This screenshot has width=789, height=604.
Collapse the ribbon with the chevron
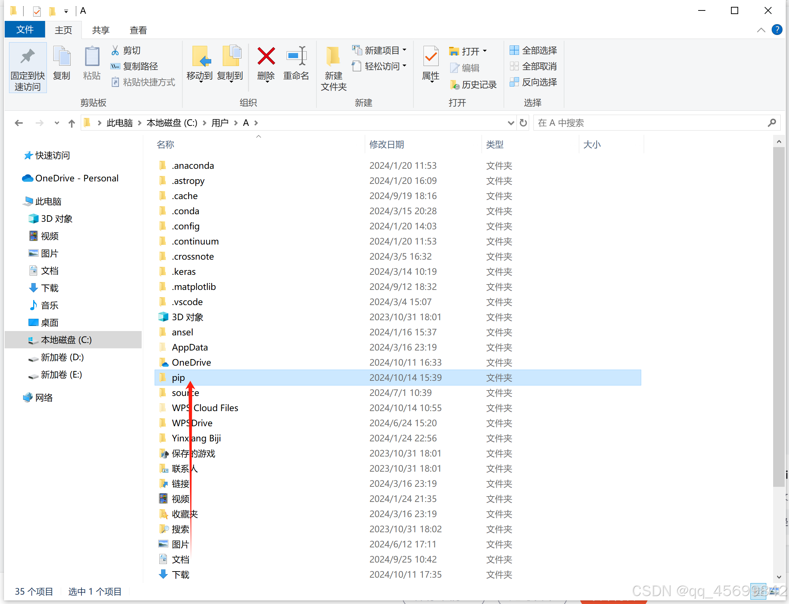tap(761, 30)
